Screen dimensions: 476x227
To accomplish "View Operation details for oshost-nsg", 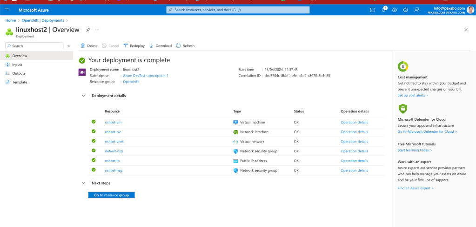I will pyautogui.click(x=354, y=170).
